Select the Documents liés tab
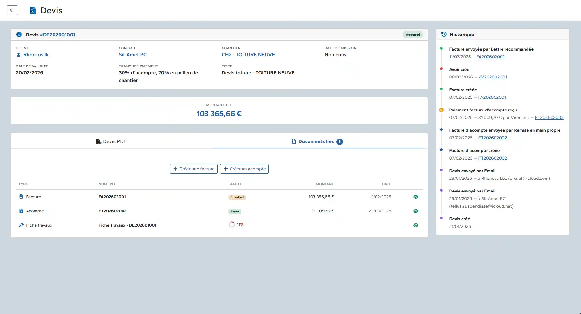This screenshot has height=314, width=581. click(x=317, y=141)
